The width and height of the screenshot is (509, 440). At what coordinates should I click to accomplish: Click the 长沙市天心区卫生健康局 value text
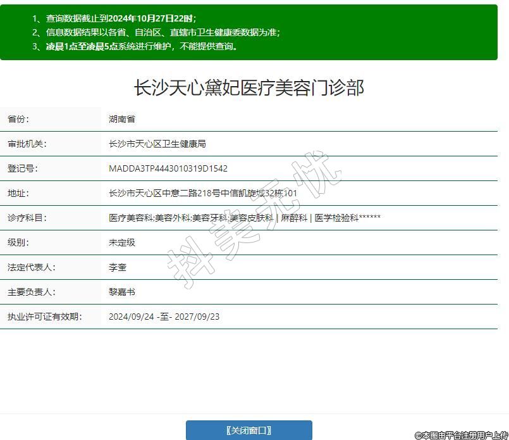(x=157, y=144)
